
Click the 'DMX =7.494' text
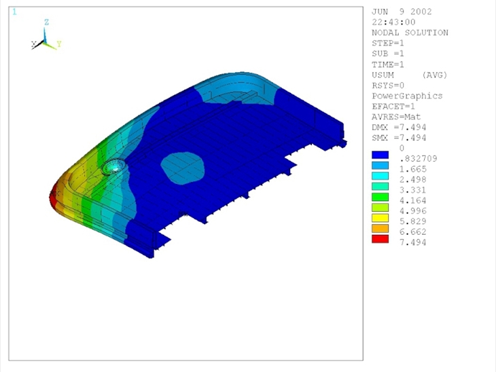[x=399, y=128]
